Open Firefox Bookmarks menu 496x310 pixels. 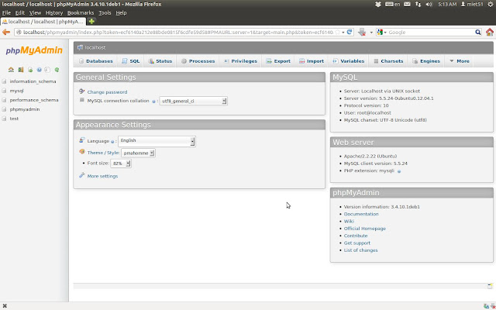(81, 12)
